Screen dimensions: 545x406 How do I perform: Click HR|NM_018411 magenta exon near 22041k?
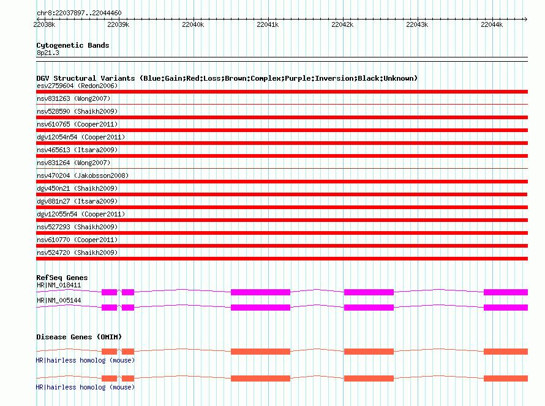tap(260, 292)
